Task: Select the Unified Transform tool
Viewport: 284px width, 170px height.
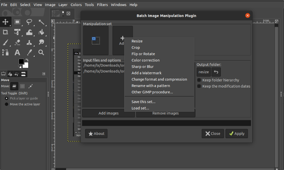Action: point(17,32)
